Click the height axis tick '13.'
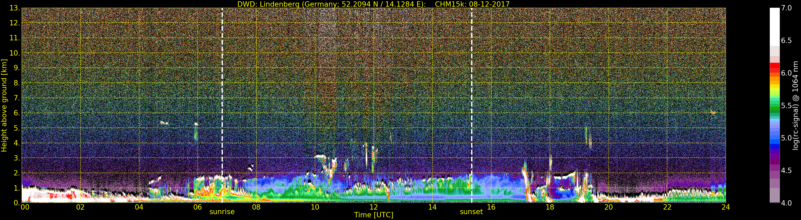The image size is (801, 220). [x=14, y=8]
